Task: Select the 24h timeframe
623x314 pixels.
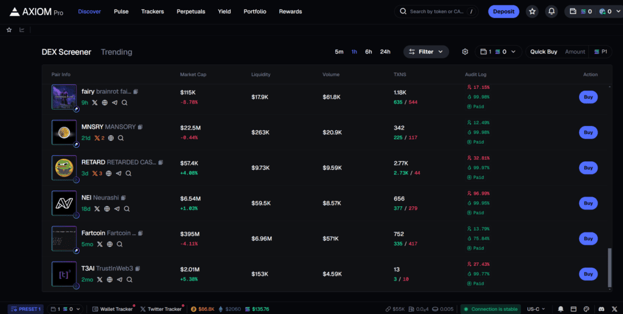Action: coord(385,52)
